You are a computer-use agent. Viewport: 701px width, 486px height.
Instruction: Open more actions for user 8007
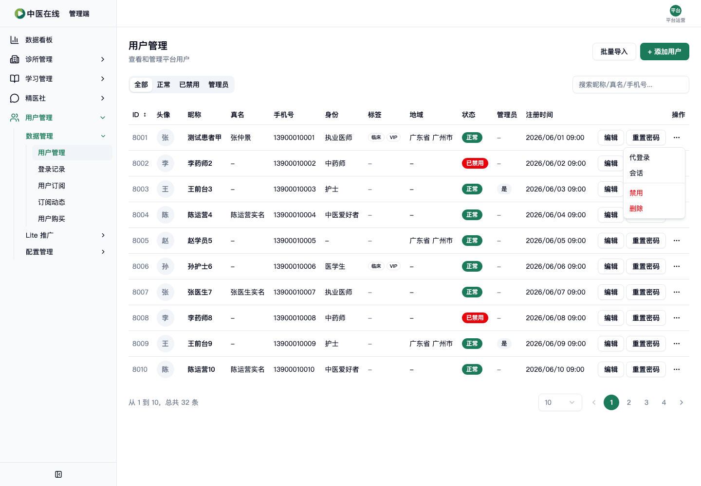coord(677,292)
